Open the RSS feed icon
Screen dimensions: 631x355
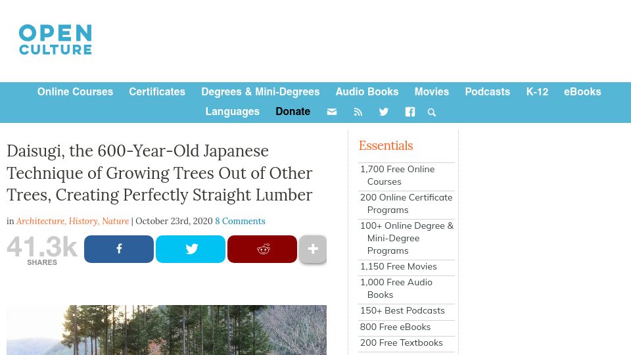click(358, 112)
